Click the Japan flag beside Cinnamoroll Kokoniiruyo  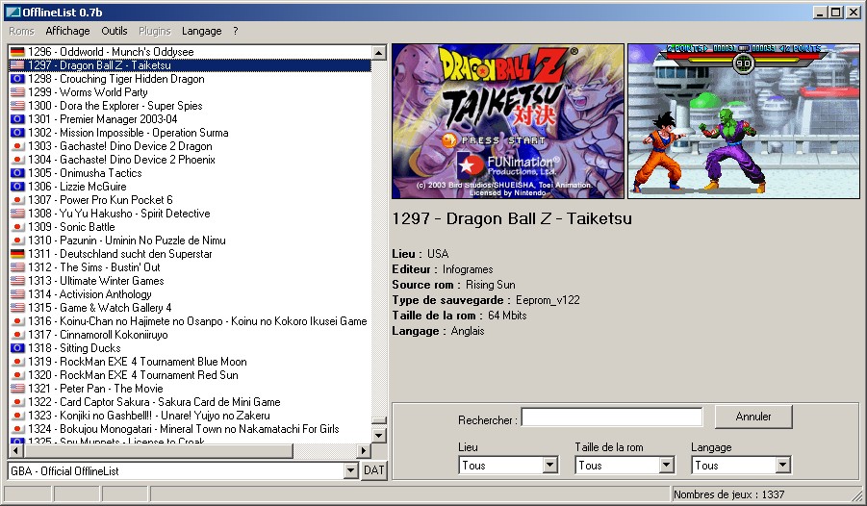(17, 335)
